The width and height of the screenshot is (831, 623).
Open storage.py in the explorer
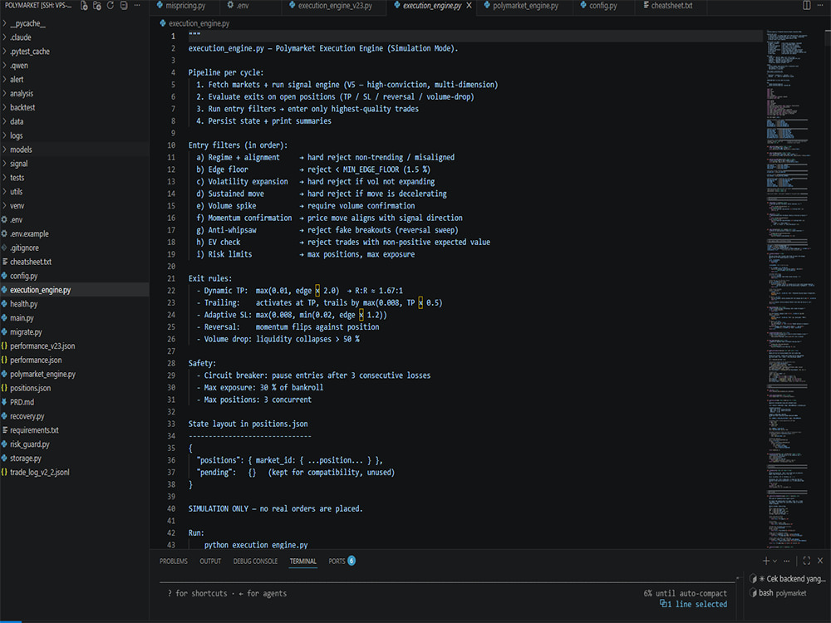coord(75,459)
